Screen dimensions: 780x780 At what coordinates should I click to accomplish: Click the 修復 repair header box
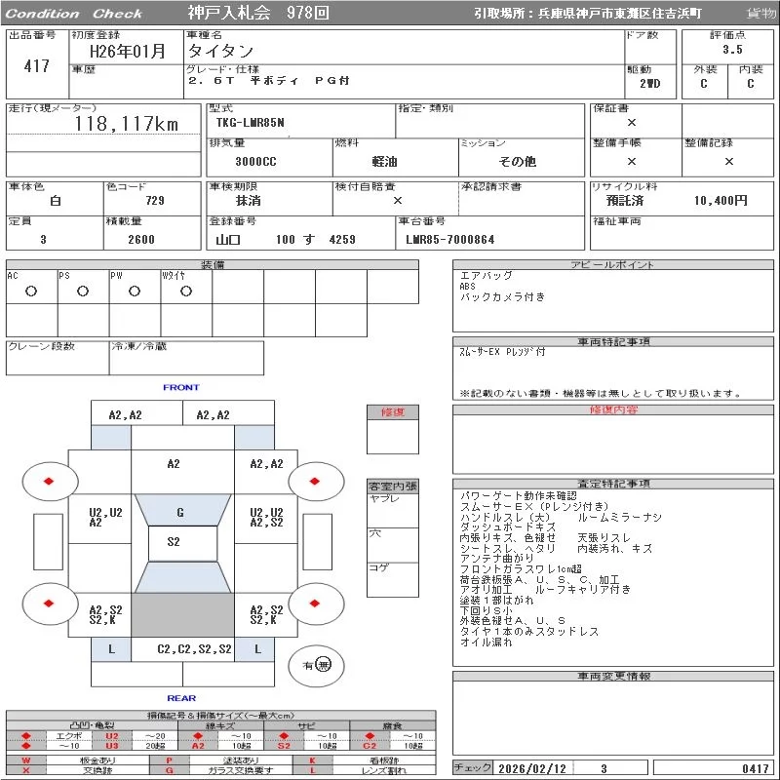tap(393, 412)
